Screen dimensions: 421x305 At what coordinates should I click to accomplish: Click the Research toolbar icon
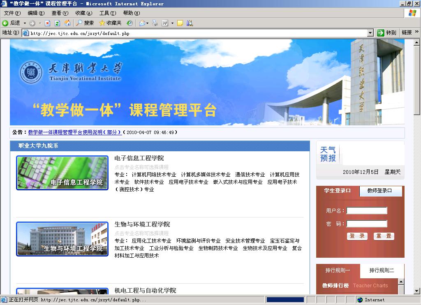[190, 23]
